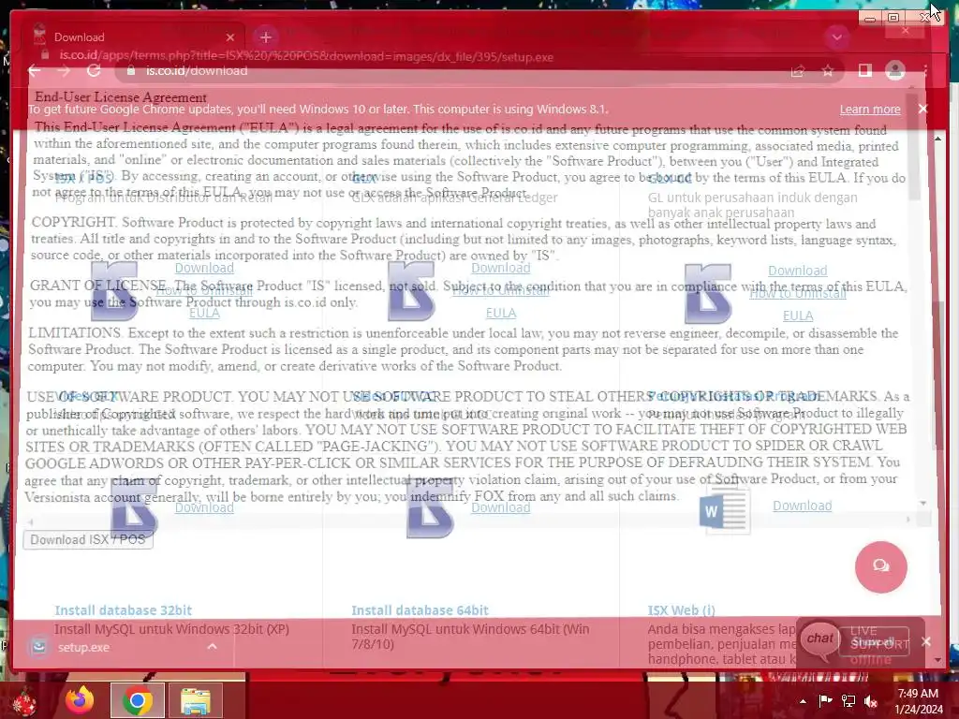
Task: Open downloaded setup.exe in download bar
Action: coord(83,647)
